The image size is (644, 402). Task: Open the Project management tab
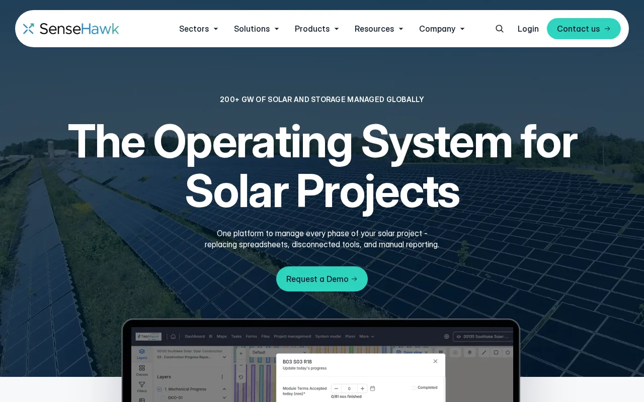(293, 336)
